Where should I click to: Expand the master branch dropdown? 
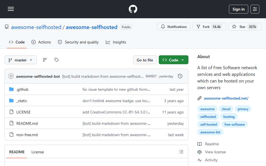[21, 60]
